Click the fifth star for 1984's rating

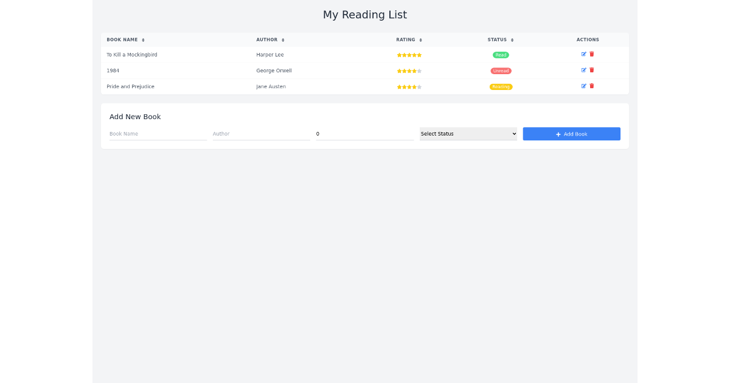point(419,71)
